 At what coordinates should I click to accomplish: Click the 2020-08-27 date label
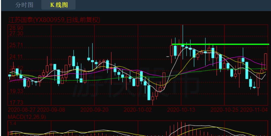click(x=22, y=110)
